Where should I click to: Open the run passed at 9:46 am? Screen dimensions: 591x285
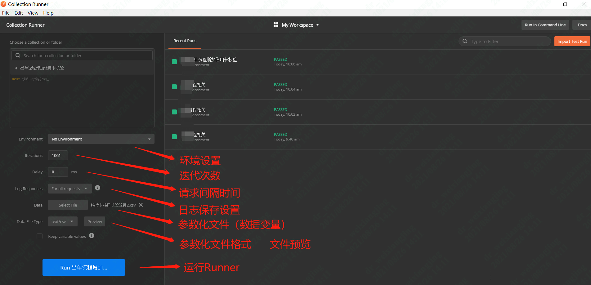pos(378,137)
